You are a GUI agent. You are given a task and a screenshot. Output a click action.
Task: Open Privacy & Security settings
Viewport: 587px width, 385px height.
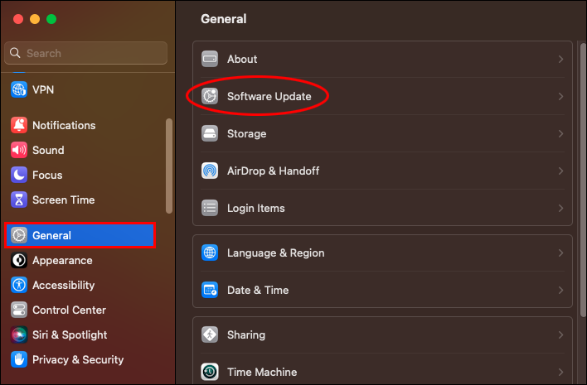tap(77, 359)
